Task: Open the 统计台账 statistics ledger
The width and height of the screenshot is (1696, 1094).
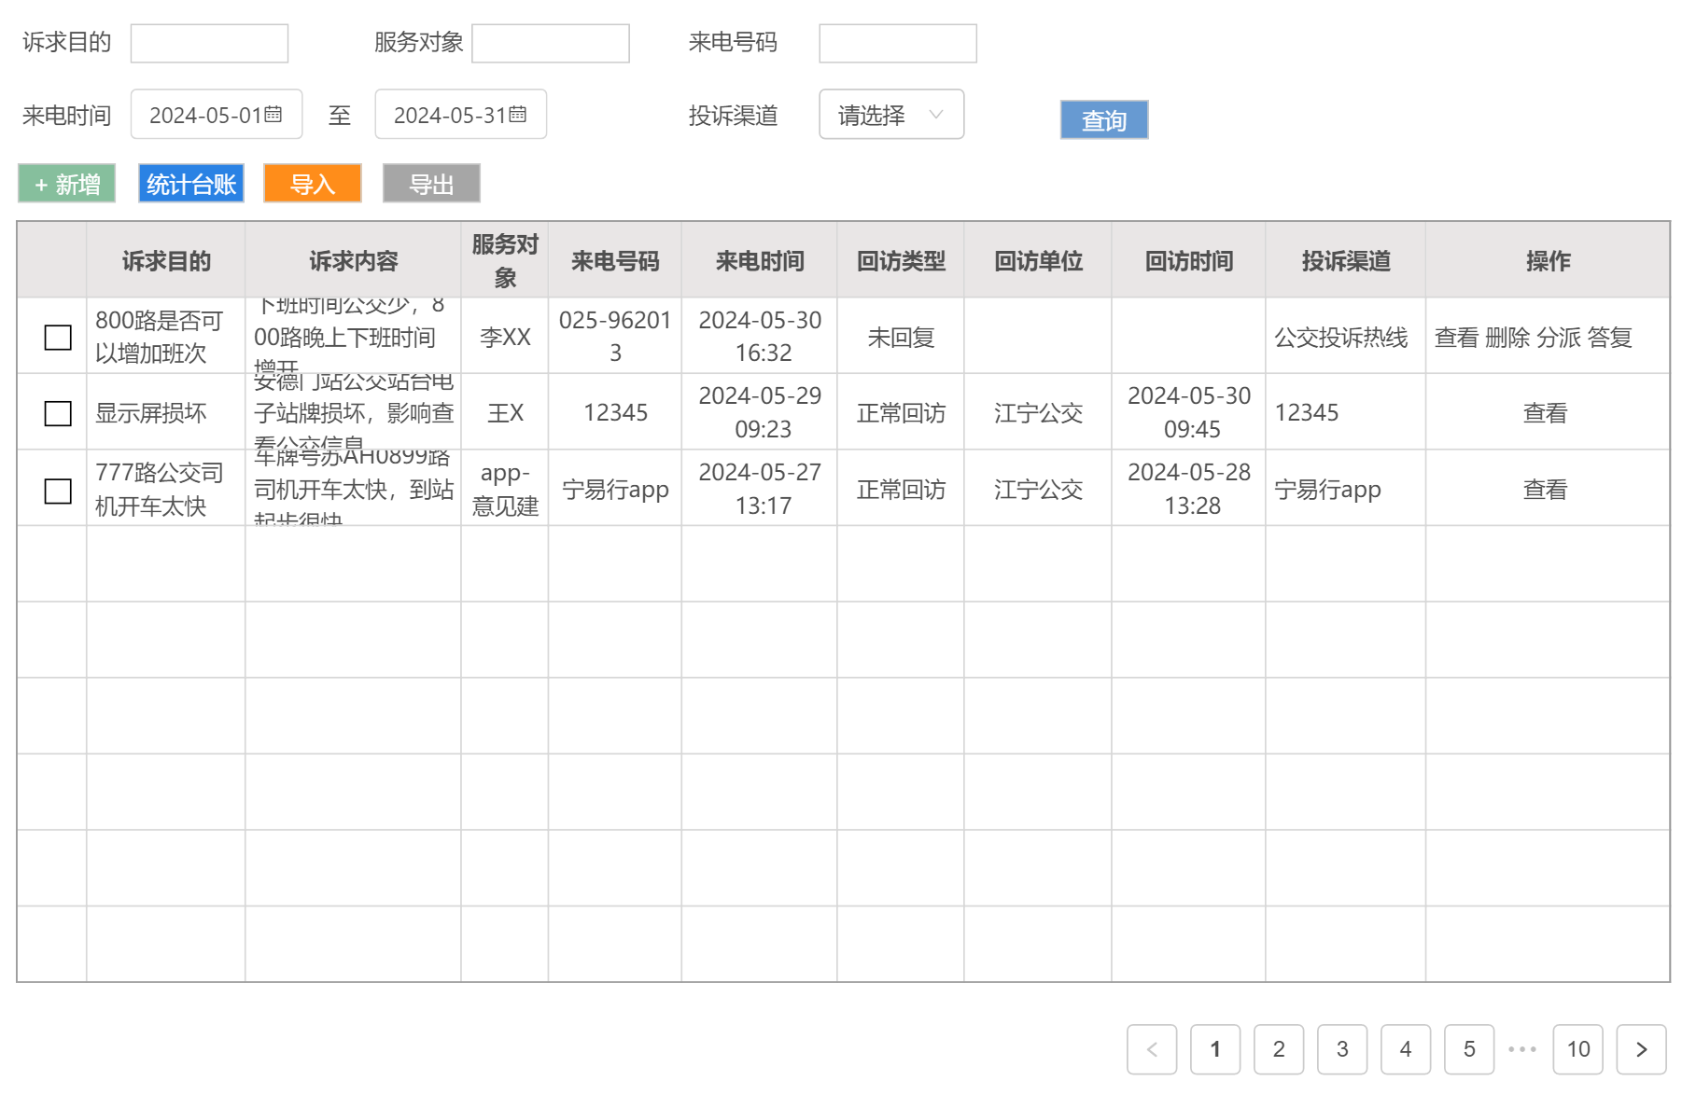Action: coord(191,184)
